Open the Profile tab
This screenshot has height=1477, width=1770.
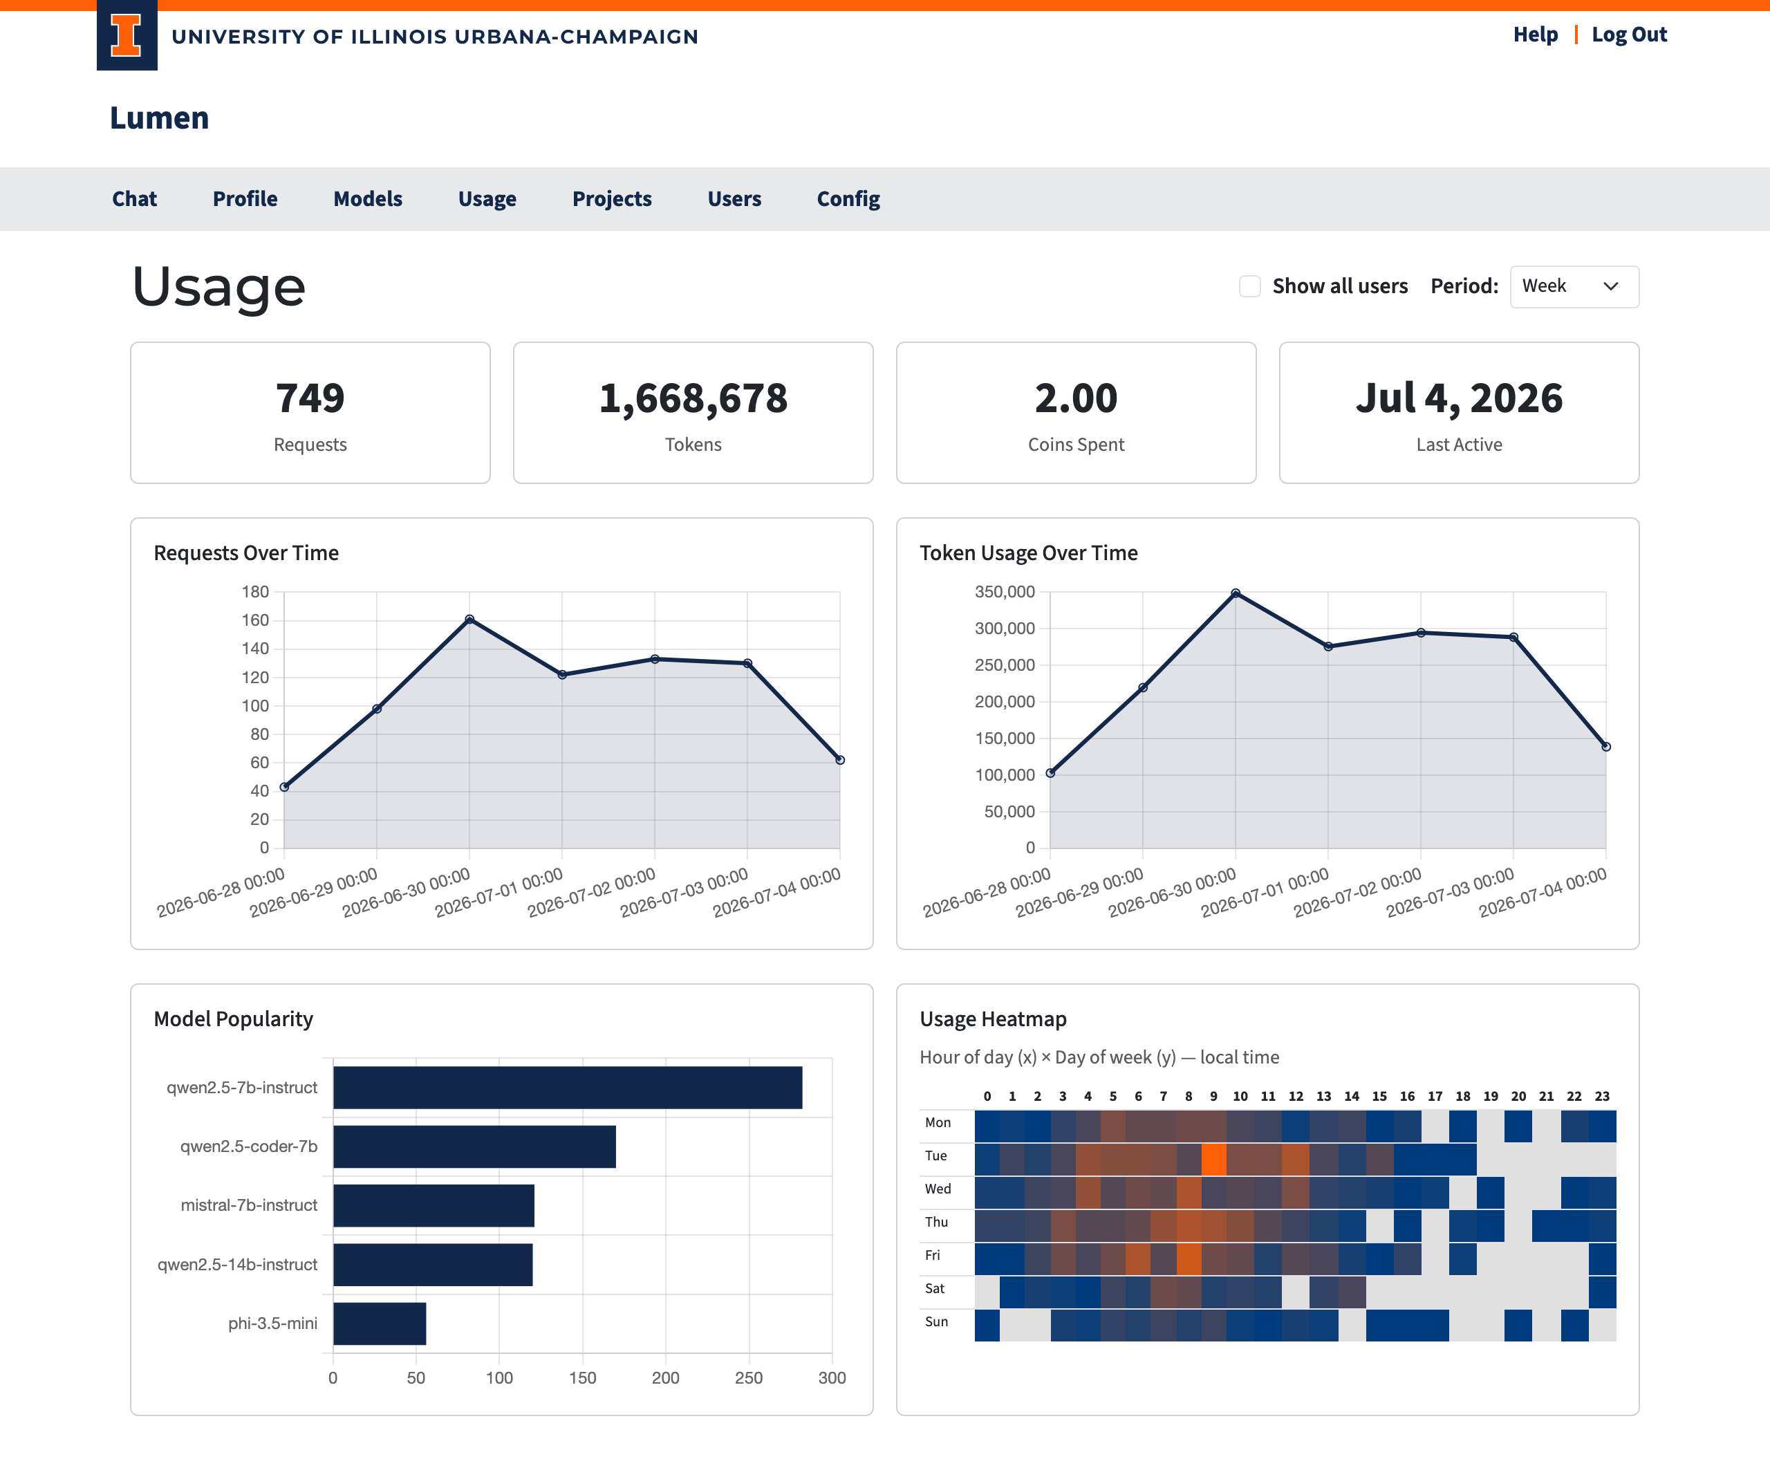point(245,199)
